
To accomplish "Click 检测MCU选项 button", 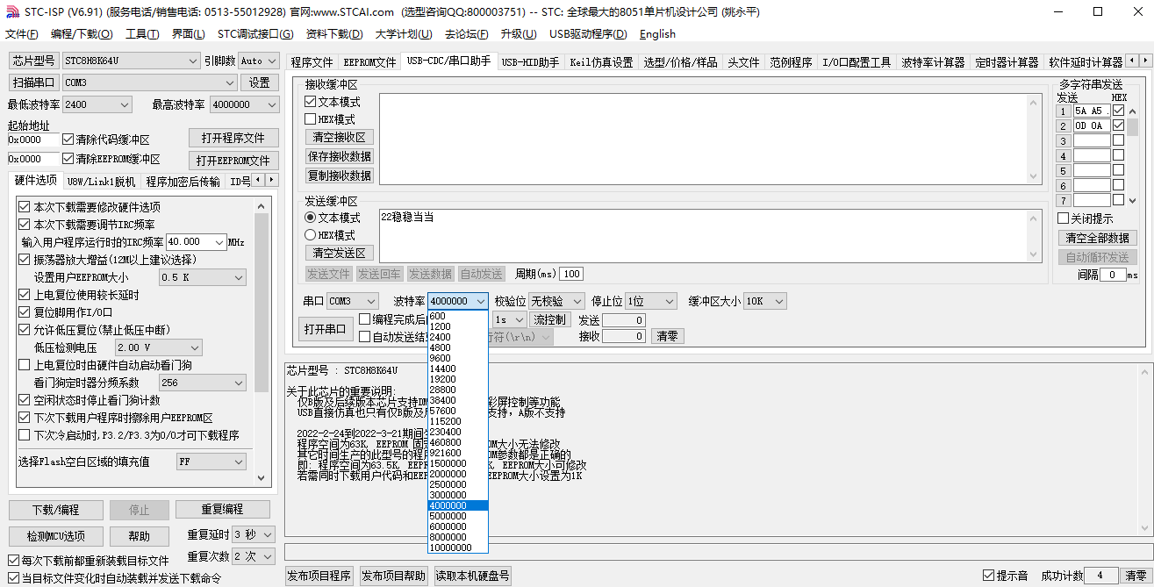I will 55,536.
